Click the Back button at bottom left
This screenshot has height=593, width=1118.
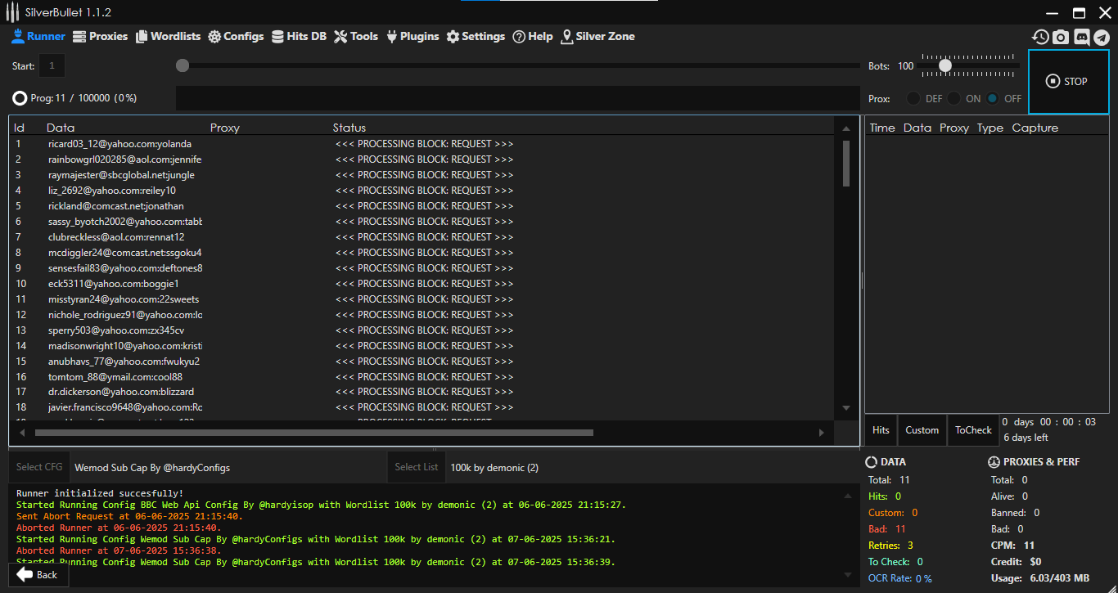point(38,575)
